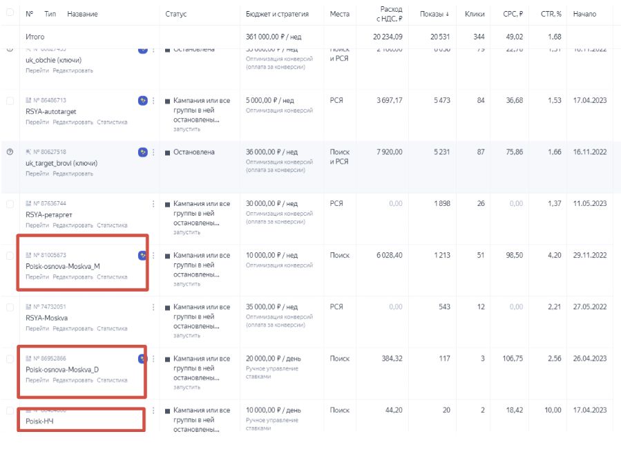The width and height of the screenshot is (621, 452).
Task: Check the RSYA-autotarget campaign checkbox
Action: pos(10,101)
